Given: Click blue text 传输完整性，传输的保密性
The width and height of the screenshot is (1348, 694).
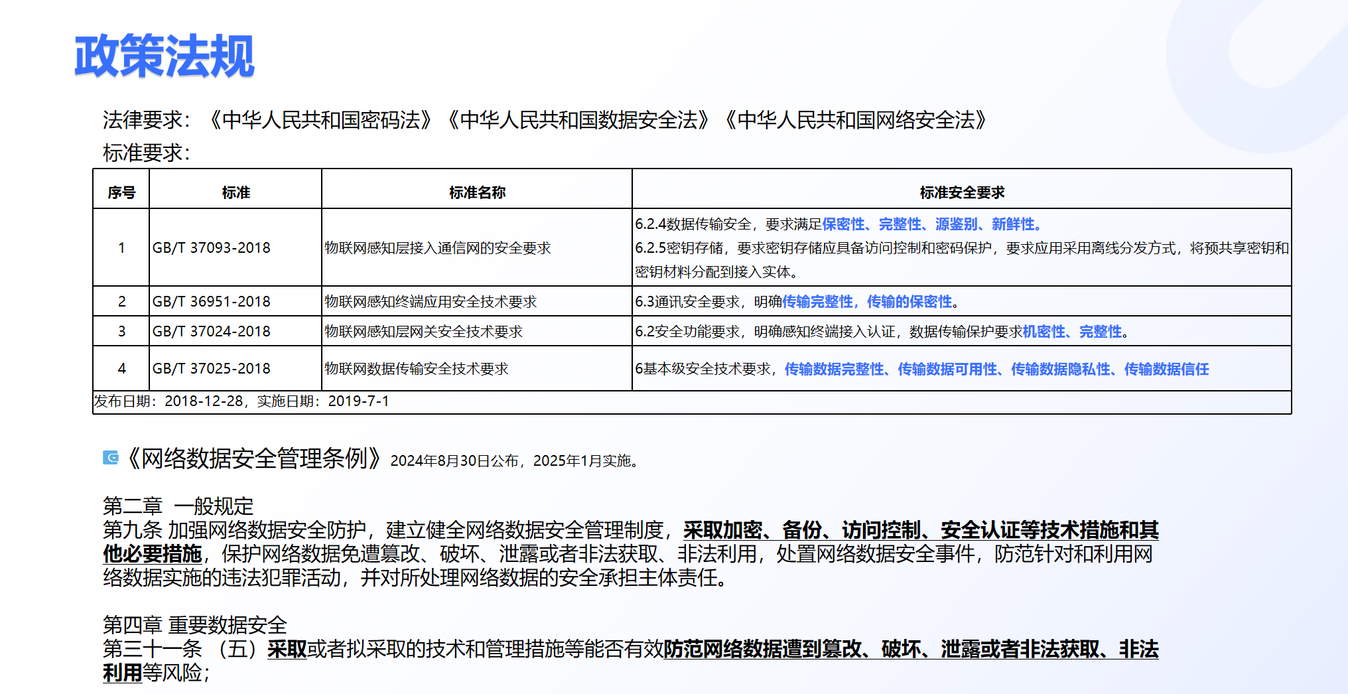Looking at the screenshot, I should [x=868, y=301].
